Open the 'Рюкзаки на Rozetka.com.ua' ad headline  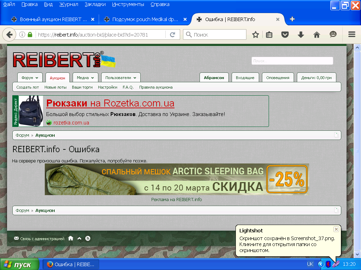[110, 103]
